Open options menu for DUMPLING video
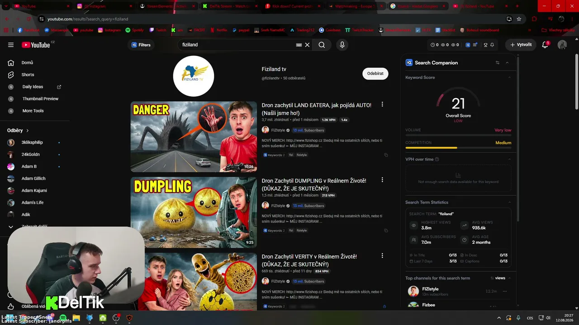 (382, 180)
